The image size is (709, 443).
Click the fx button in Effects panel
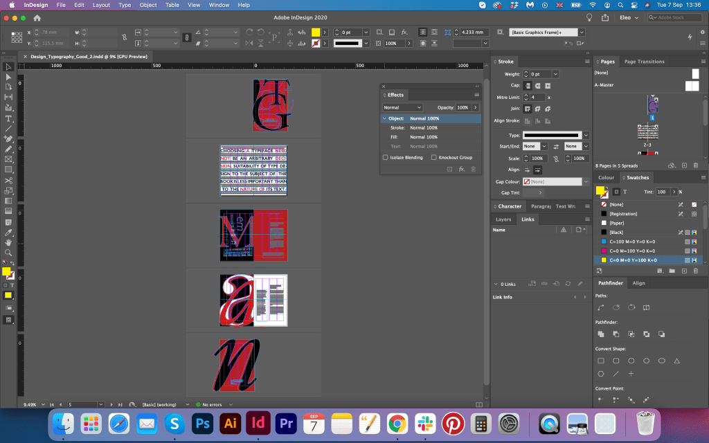click(462, 169)
